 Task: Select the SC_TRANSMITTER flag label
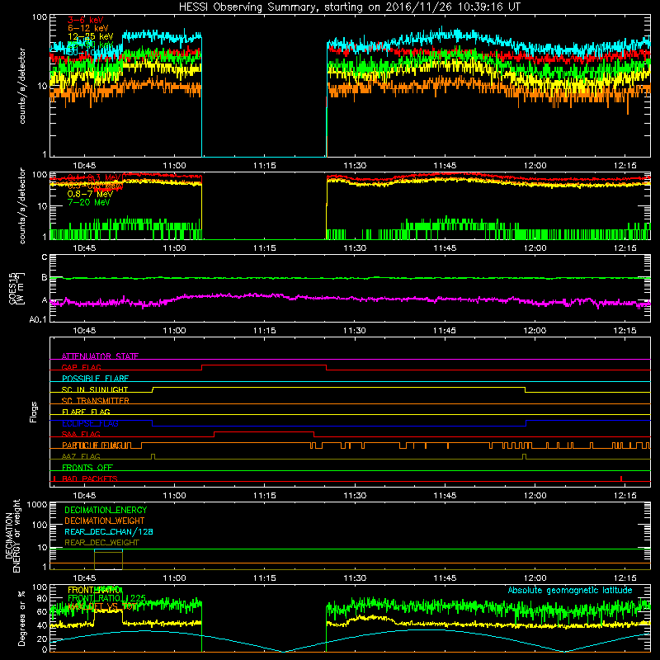click(96, 400)
